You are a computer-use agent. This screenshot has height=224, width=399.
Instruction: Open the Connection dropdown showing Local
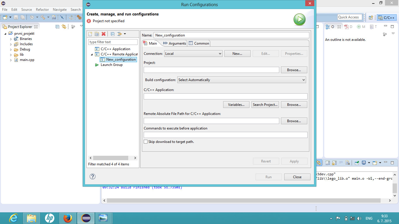pyautogui.click(x=193, y=54)
